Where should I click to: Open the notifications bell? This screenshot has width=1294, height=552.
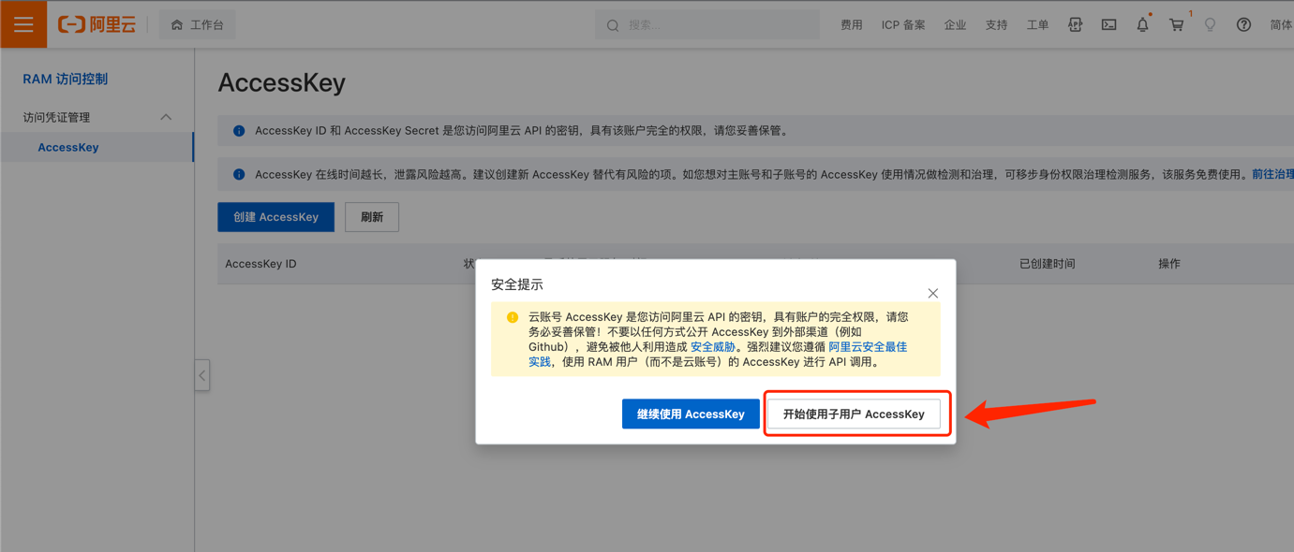coord(1142,25)
